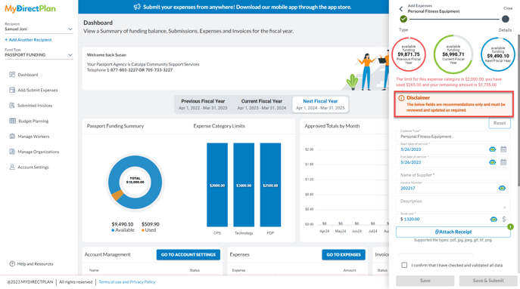Click the Name of Supplier input field
520x289 pixels.
pyautogui.click(x=453, y=175)
